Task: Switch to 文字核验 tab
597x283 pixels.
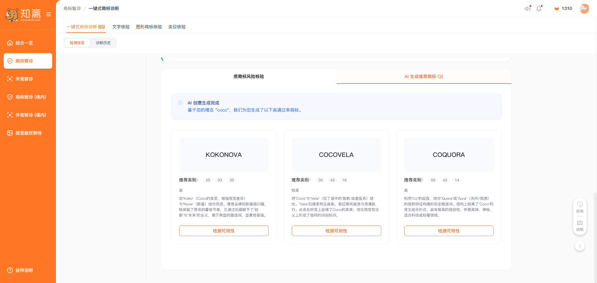Action: [121, 27]
